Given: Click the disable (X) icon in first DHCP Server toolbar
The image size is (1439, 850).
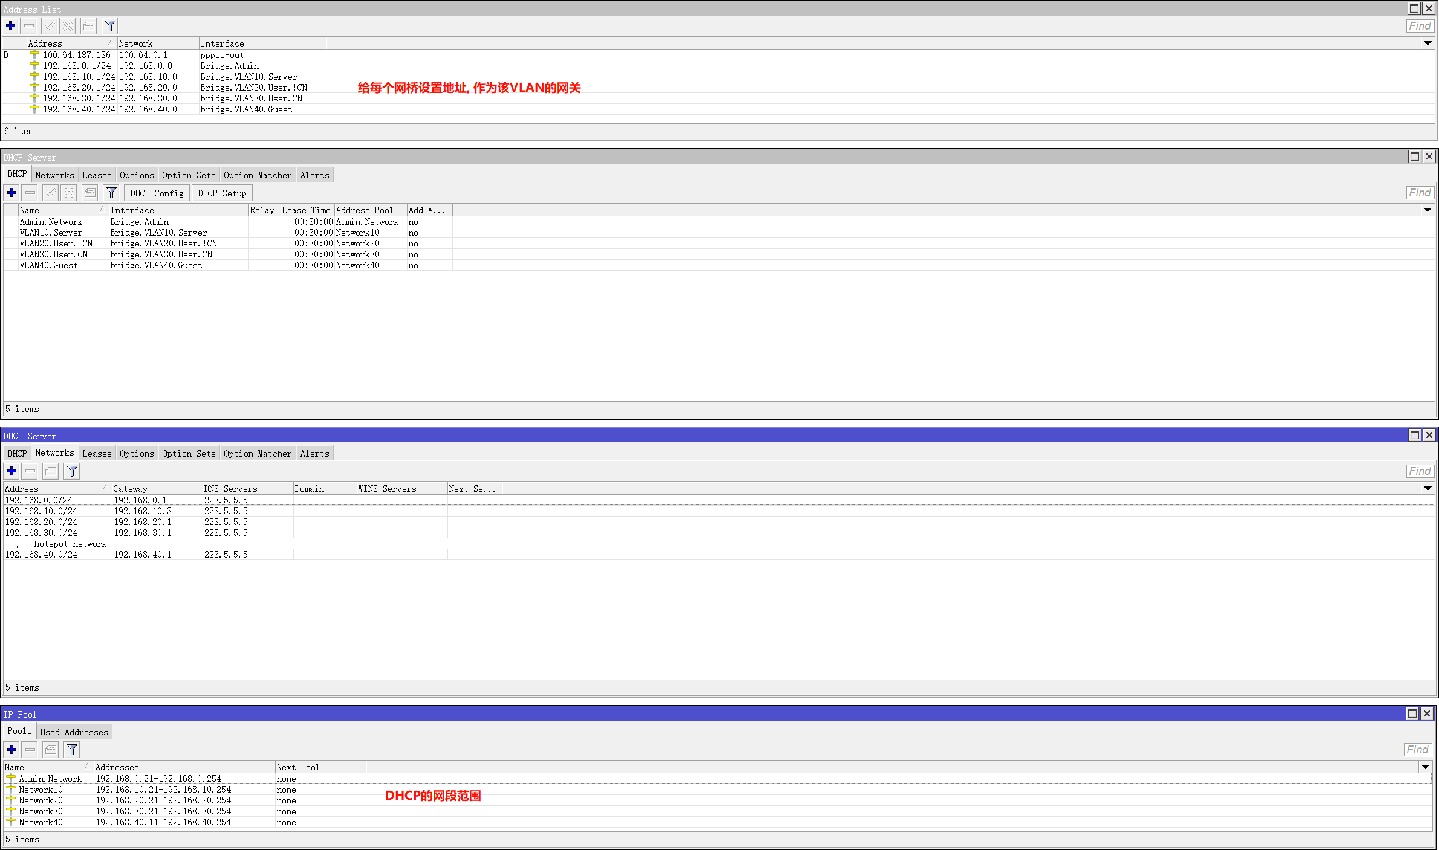Looking at the screenshot, I should pyautogui.click(x=69, y=193).
